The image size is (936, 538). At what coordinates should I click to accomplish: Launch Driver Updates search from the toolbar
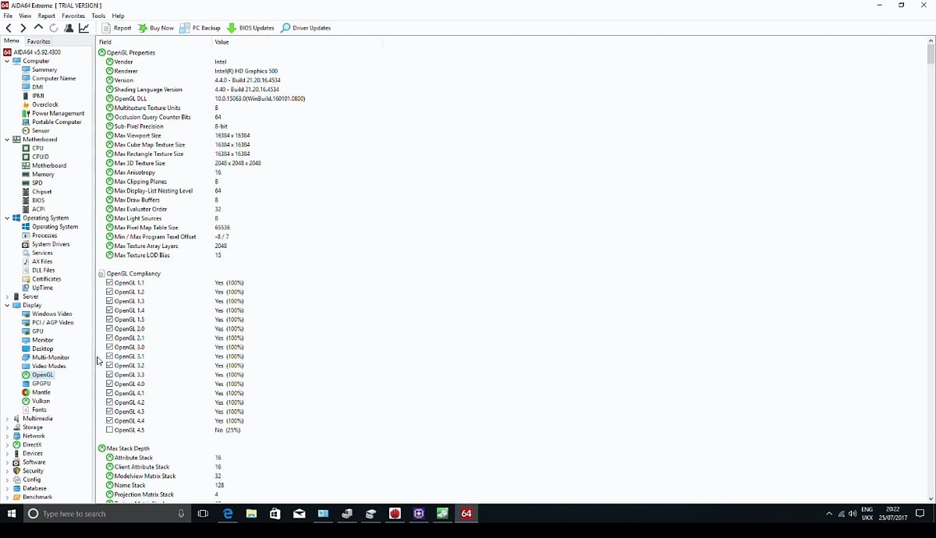click(305, 27)
